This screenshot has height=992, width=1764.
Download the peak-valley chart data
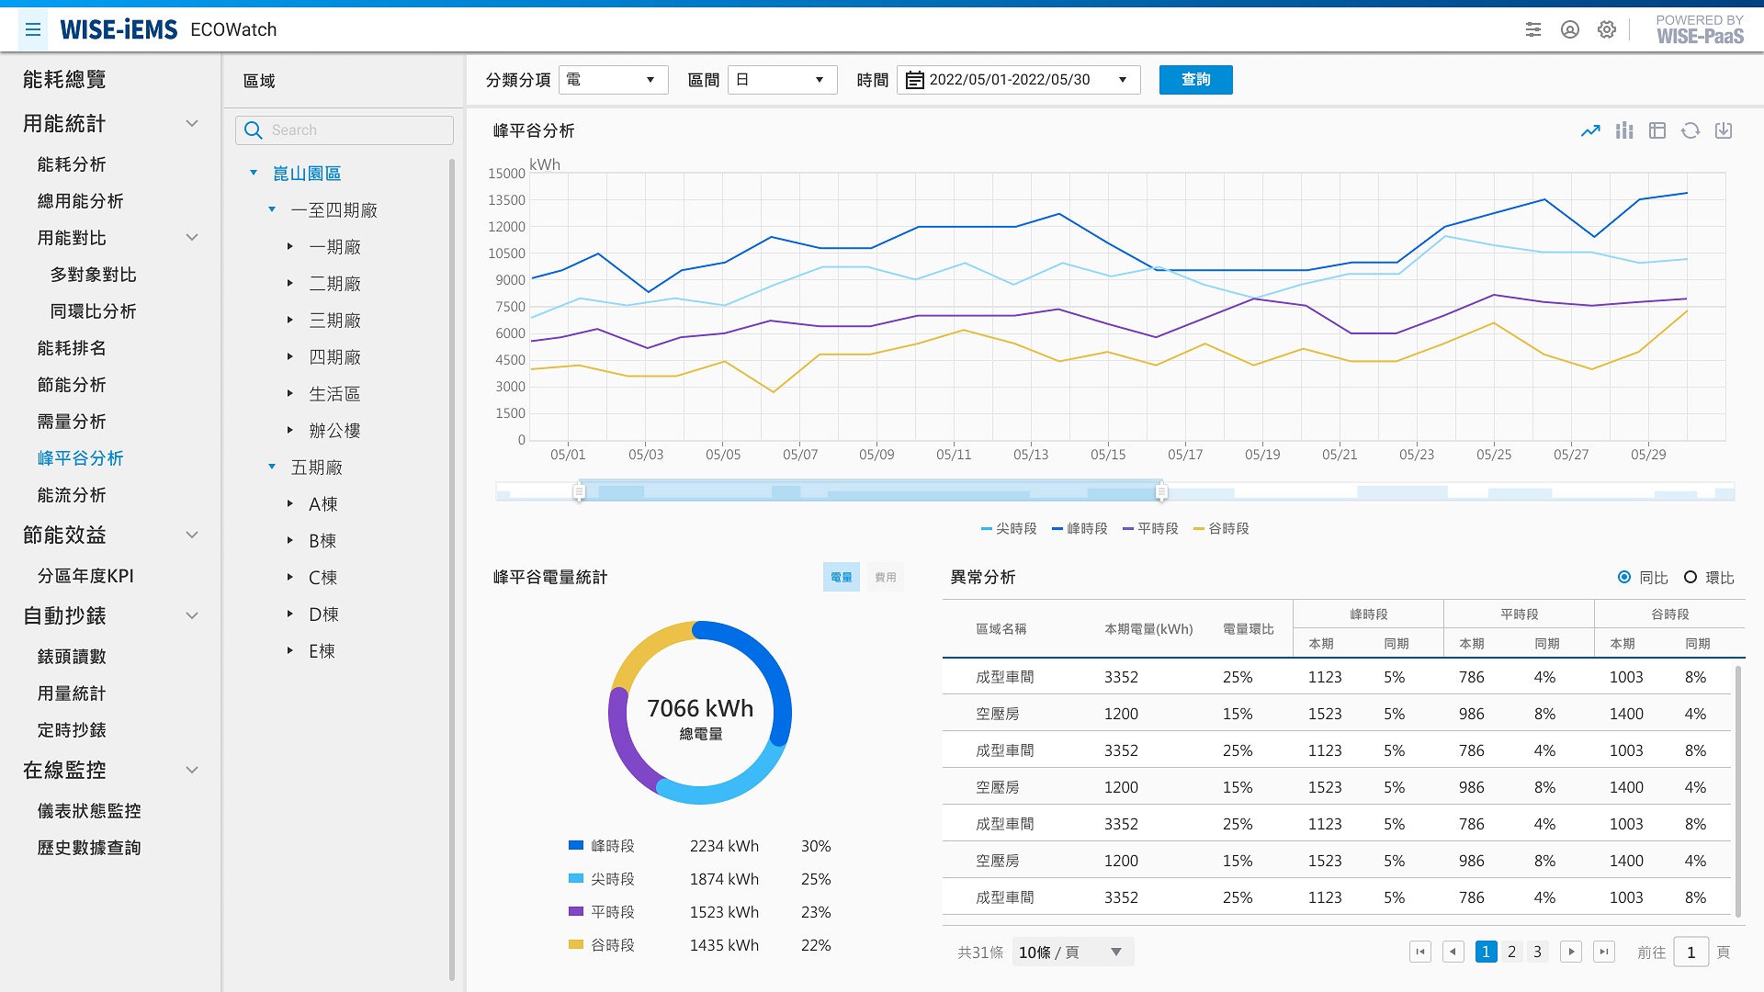coord(1724,130)
